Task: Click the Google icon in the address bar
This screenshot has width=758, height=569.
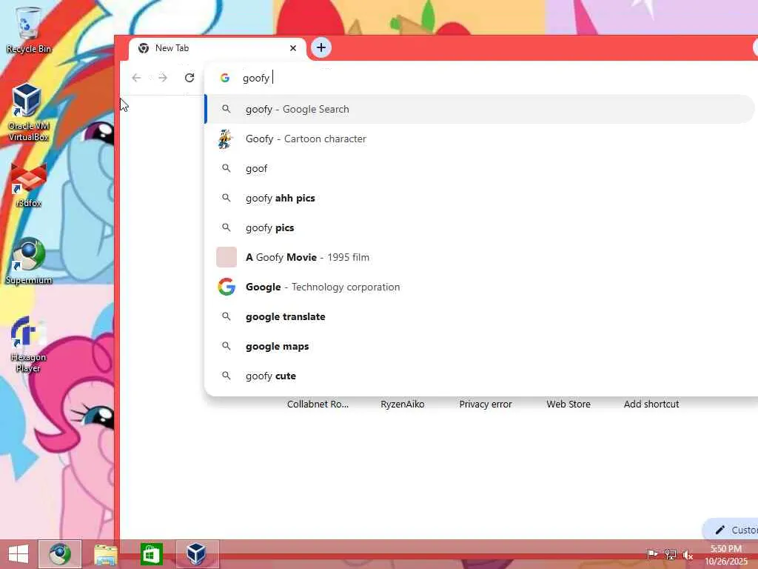Action: pos(225,78)
